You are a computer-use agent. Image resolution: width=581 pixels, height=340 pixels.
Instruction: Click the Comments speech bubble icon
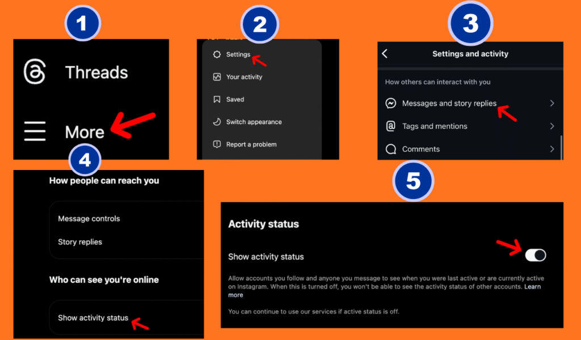(x=390, y=150)
